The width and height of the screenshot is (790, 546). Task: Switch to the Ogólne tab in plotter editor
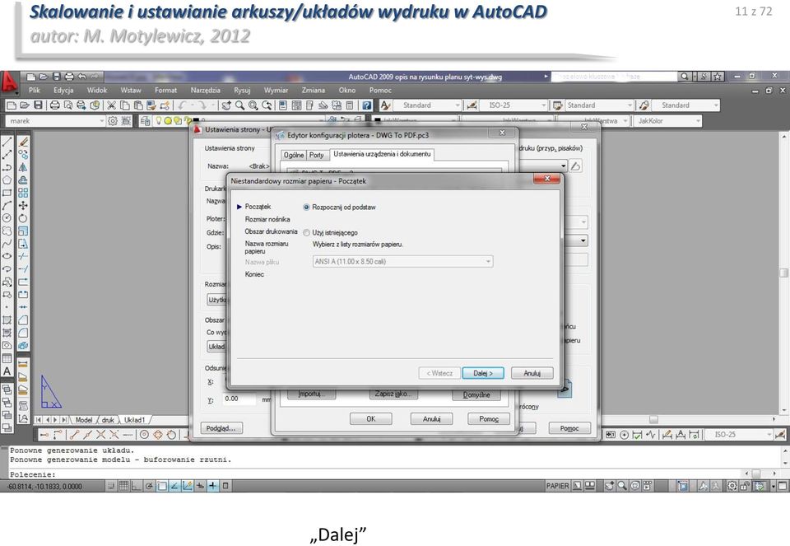coord(293,156)
